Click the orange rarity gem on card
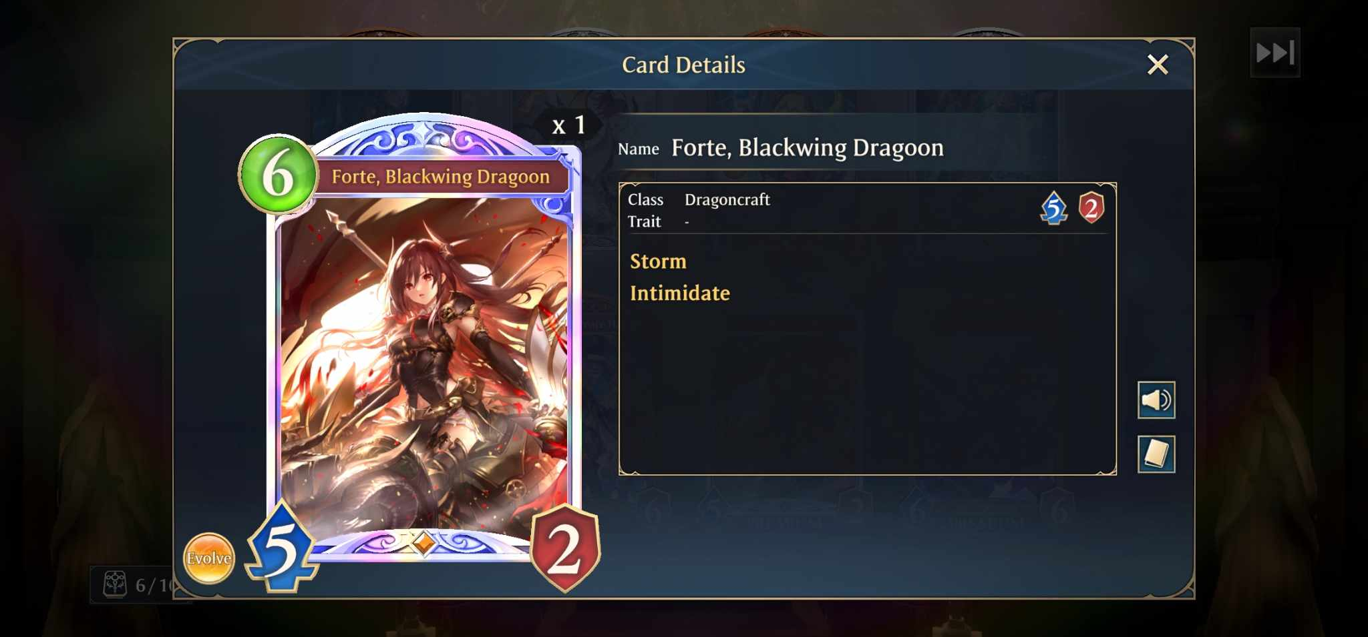The width and height of the screenshot is (1368, 637). tap(423, 542)
